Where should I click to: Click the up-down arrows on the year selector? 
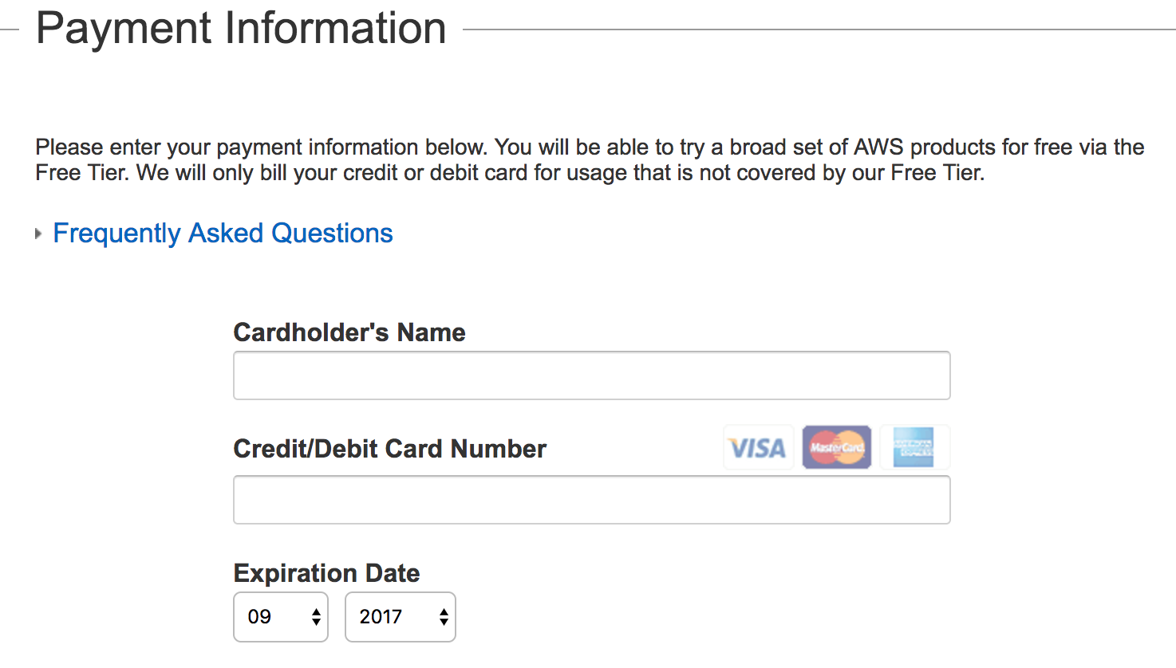click(x=444, y=617)
